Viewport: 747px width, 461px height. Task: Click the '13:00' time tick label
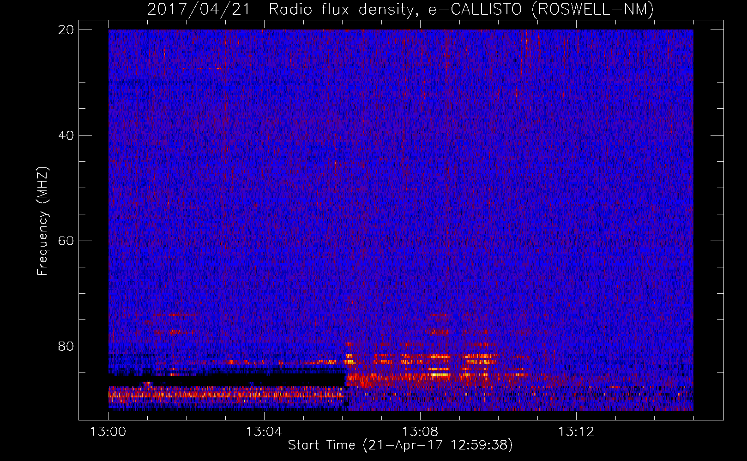pyautogui.click(x=108, y=432)
